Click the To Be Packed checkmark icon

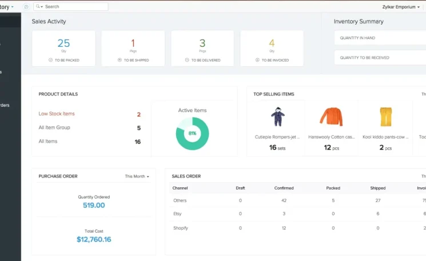point(50,60)
